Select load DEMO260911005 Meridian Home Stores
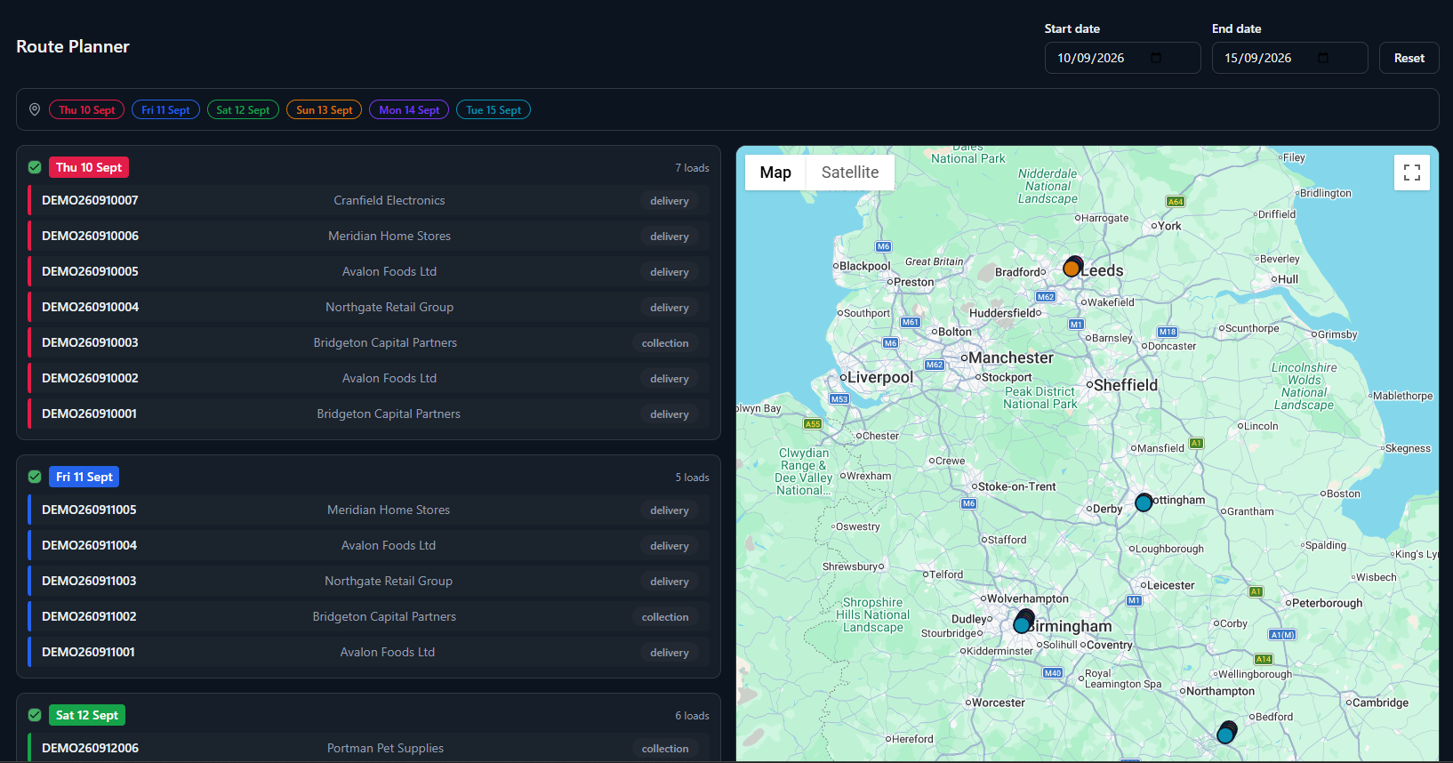The image size is (1453, 763). point(369,510)
